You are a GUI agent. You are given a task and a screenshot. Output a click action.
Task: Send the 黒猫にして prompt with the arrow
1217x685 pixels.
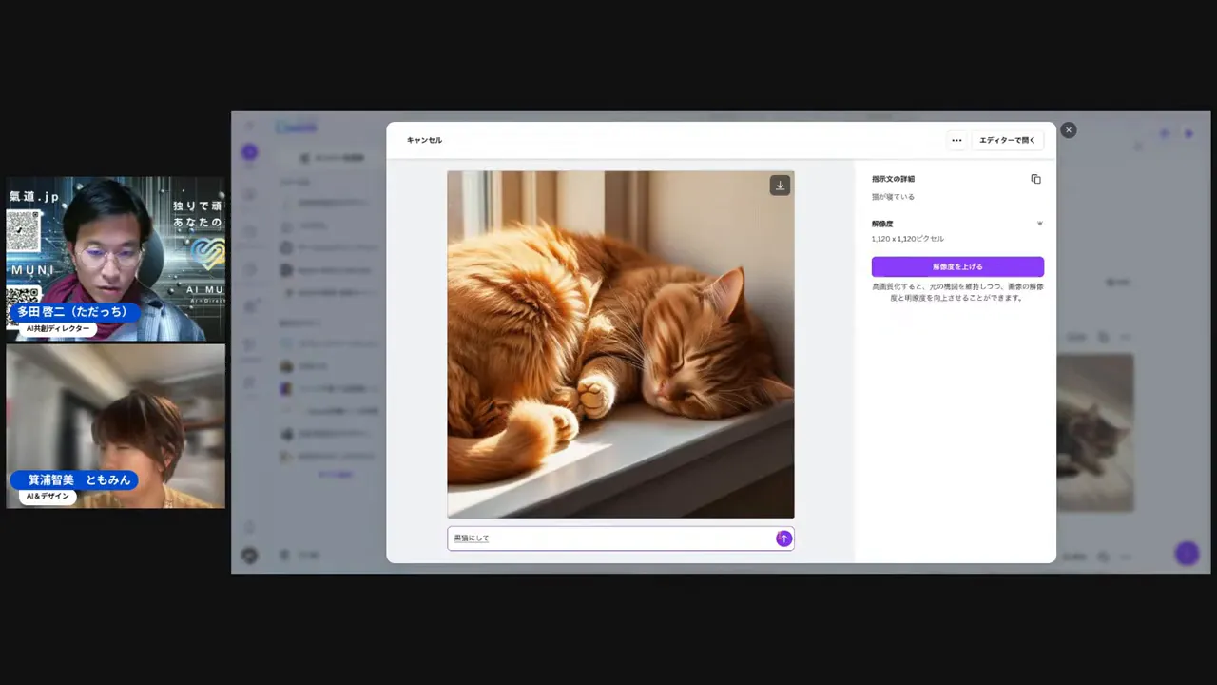(783, 538)
